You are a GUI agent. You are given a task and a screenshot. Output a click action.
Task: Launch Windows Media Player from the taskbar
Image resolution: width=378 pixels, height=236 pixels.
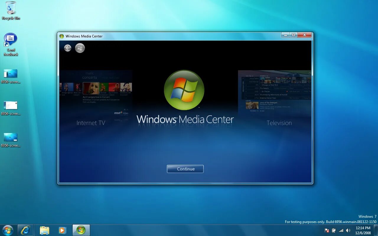(x=62, y=230)
